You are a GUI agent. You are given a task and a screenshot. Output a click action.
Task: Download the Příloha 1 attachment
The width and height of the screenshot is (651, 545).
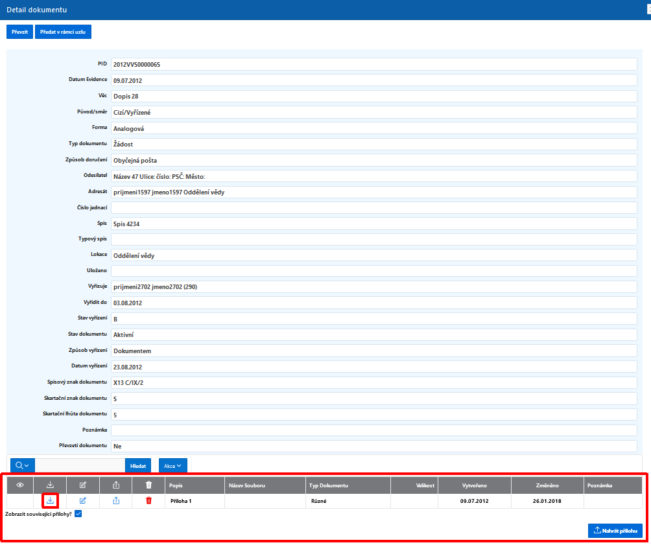click(50, 500)
